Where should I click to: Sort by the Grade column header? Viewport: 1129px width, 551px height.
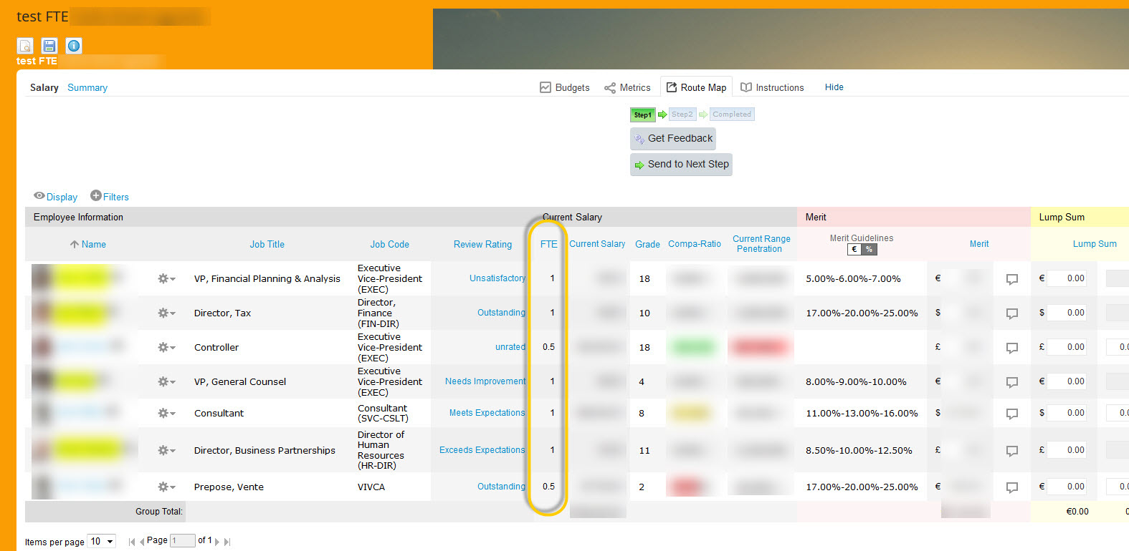click(647, 244)
